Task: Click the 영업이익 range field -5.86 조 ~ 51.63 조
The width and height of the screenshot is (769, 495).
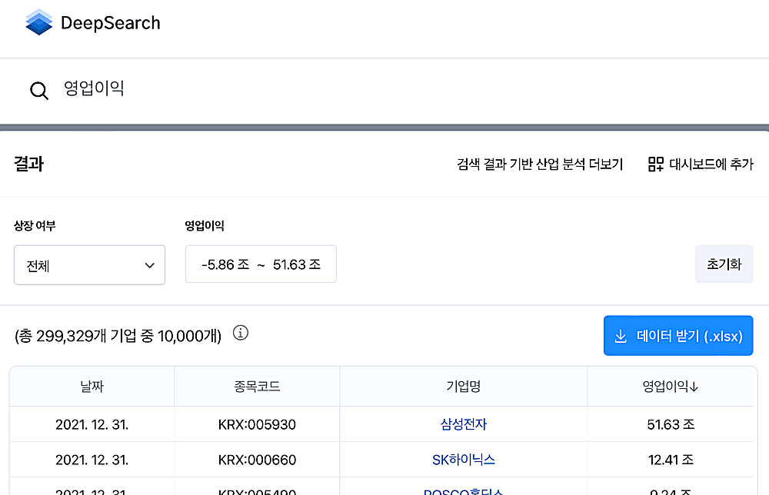Action: [261, 264]
